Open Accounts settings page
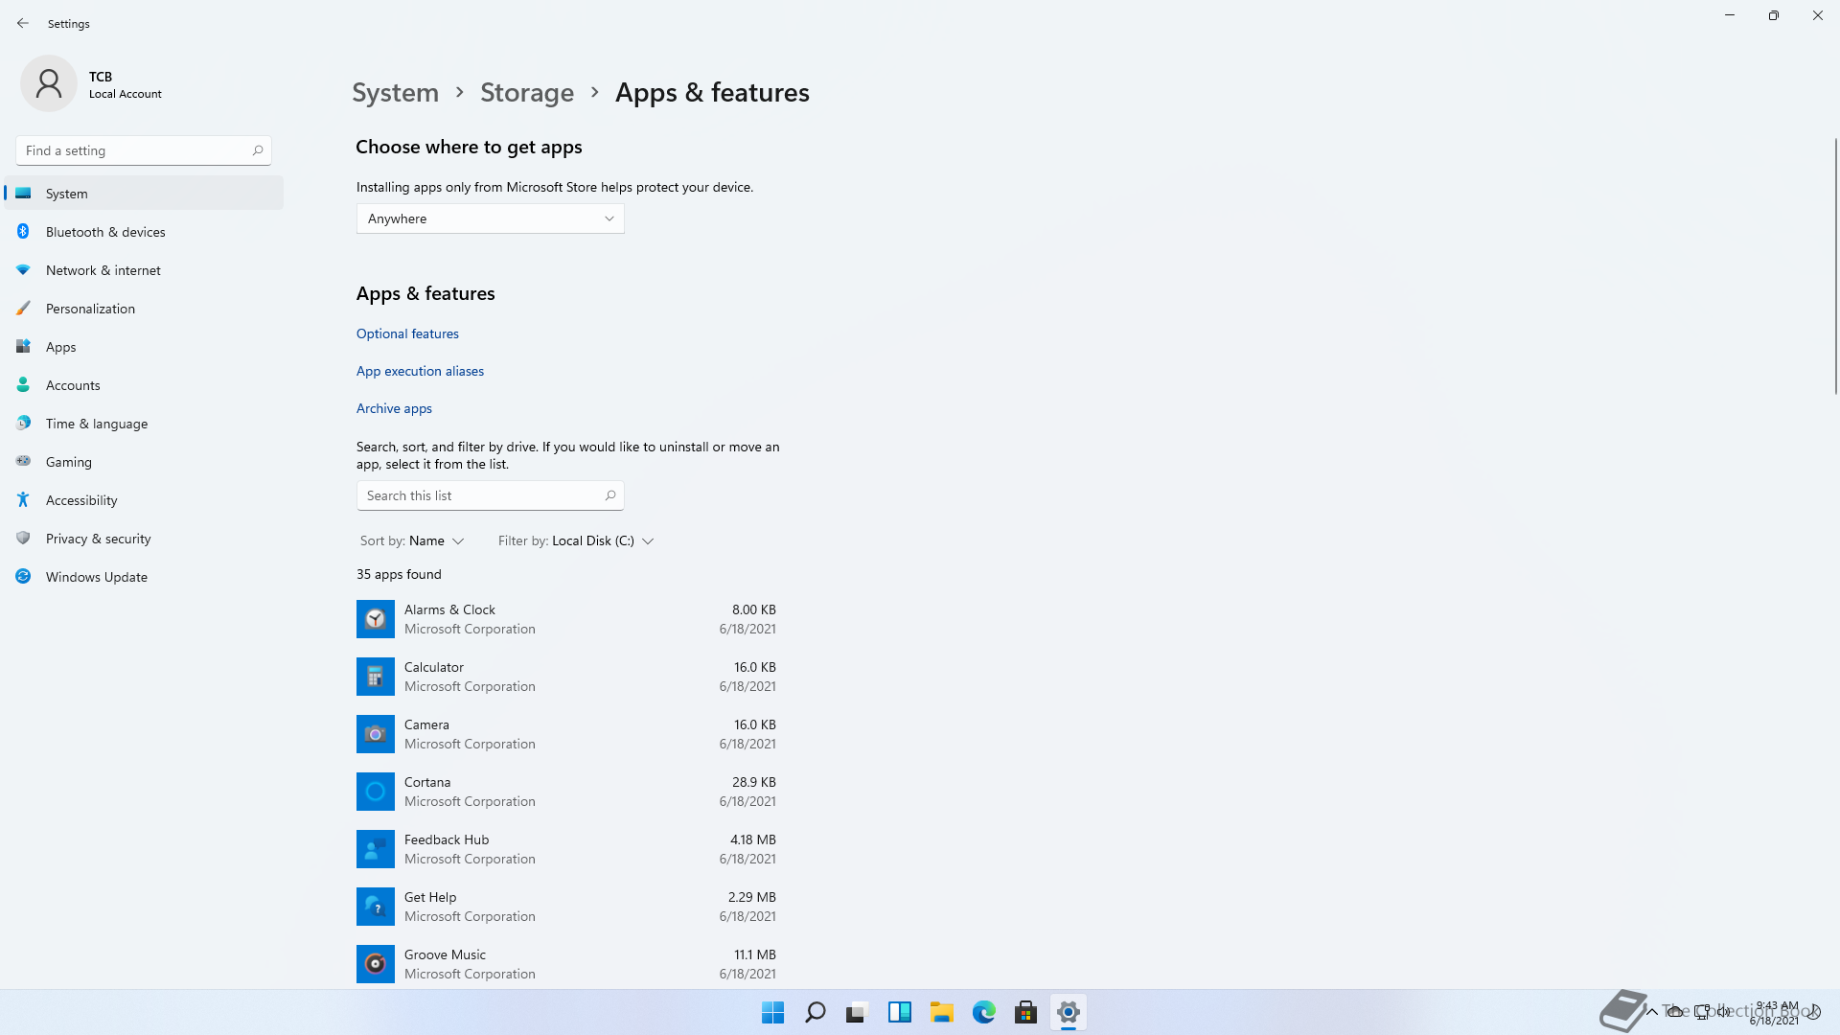Viewport: 1840px width, 1035px height. coord(144,385)
